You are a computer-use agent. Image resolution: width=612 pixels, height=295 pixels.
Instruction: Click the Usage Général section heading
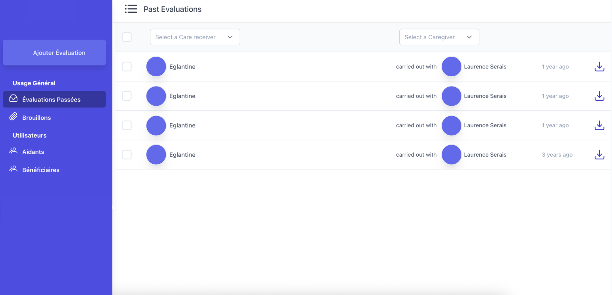pyautogui.click(x=34, y=83)
